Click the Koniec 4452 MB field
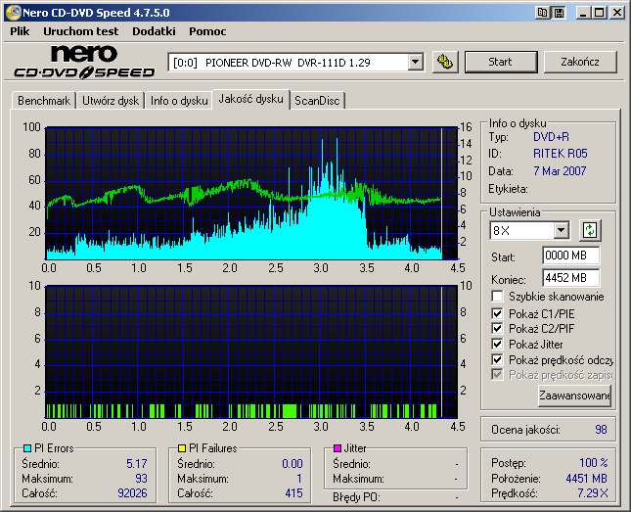The width and height of the screenshot is (631, 512). click(x=570, y=278)
